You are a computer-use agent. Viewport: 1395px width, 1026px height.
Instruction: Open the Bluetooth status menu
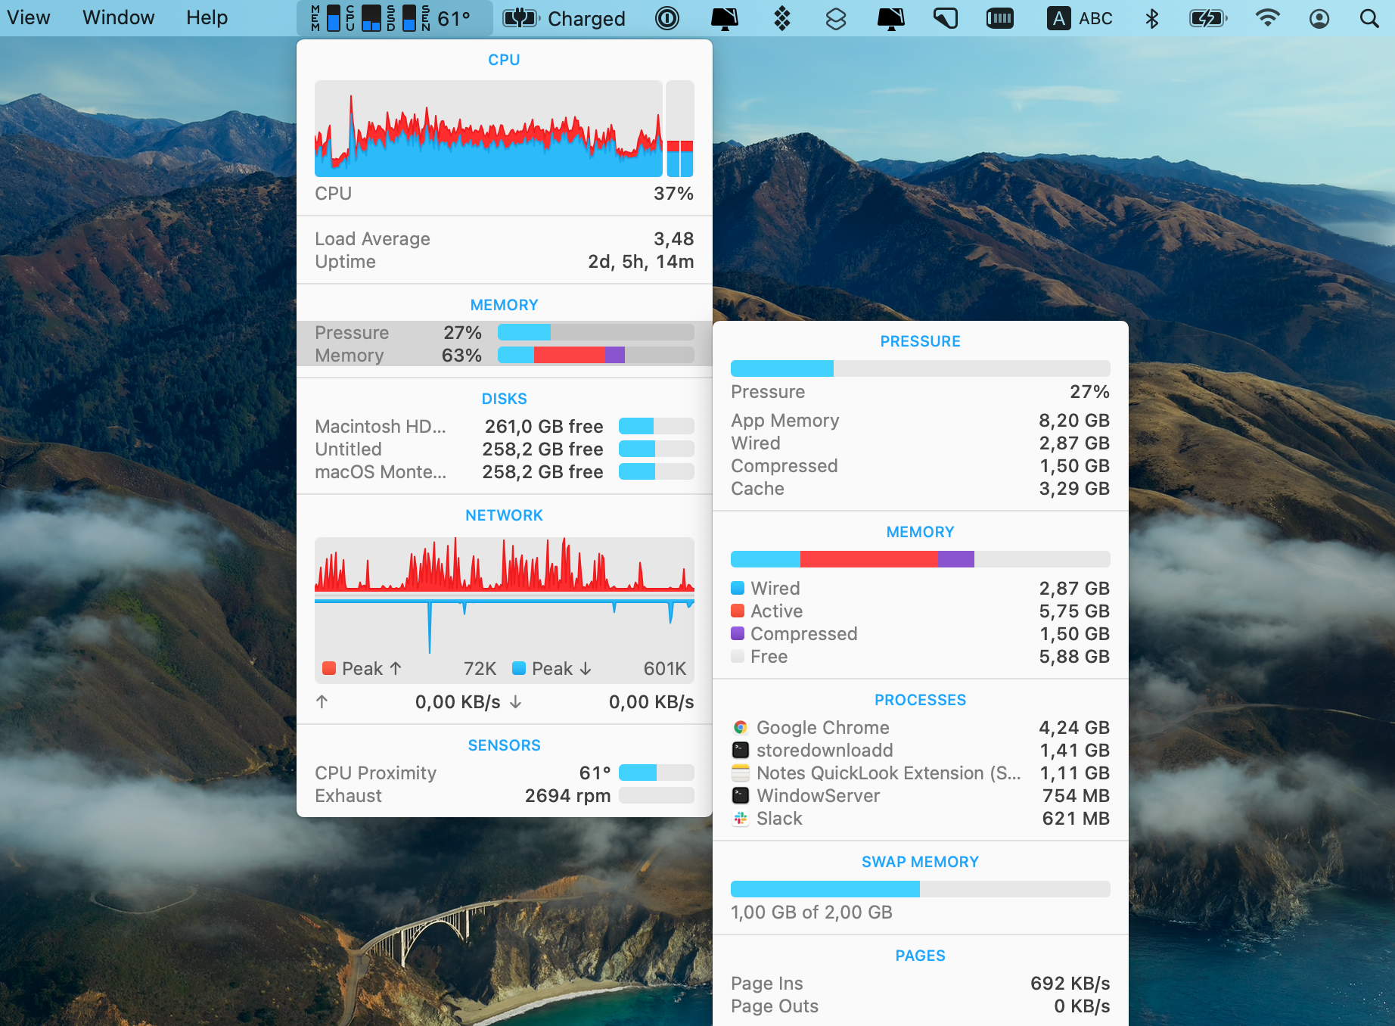(x=1151, y=18)
